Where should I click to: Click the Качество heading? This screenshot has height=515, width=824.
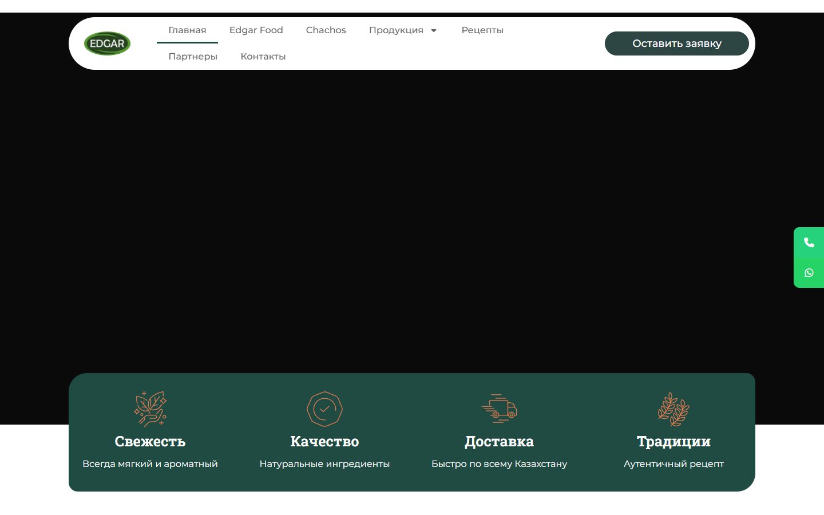click(324, 442)
